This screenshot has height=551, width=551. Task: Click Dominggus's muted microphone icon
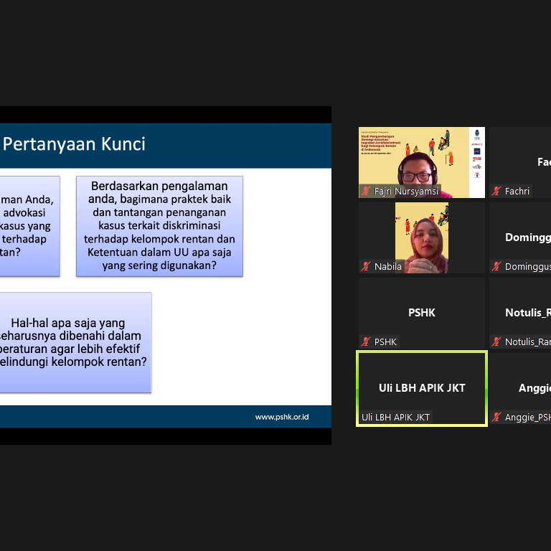point(496,267)
